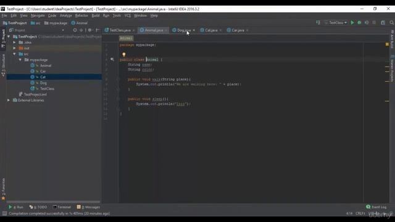Toggle the Maven Projects side panel
This screenshot has height=222, width=395.
pyautogui.click(x=392, y=68)
